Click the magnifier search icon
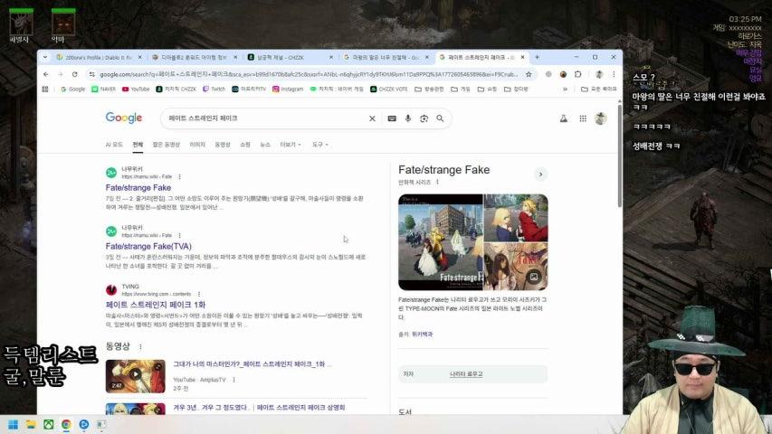Image resolution: width=772 pixels, height=434 pixels. (441, 118)
